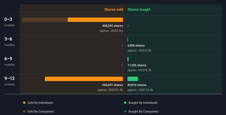Click the hatched Bought By Companies legend icon
226x115 pixels.
125,111
